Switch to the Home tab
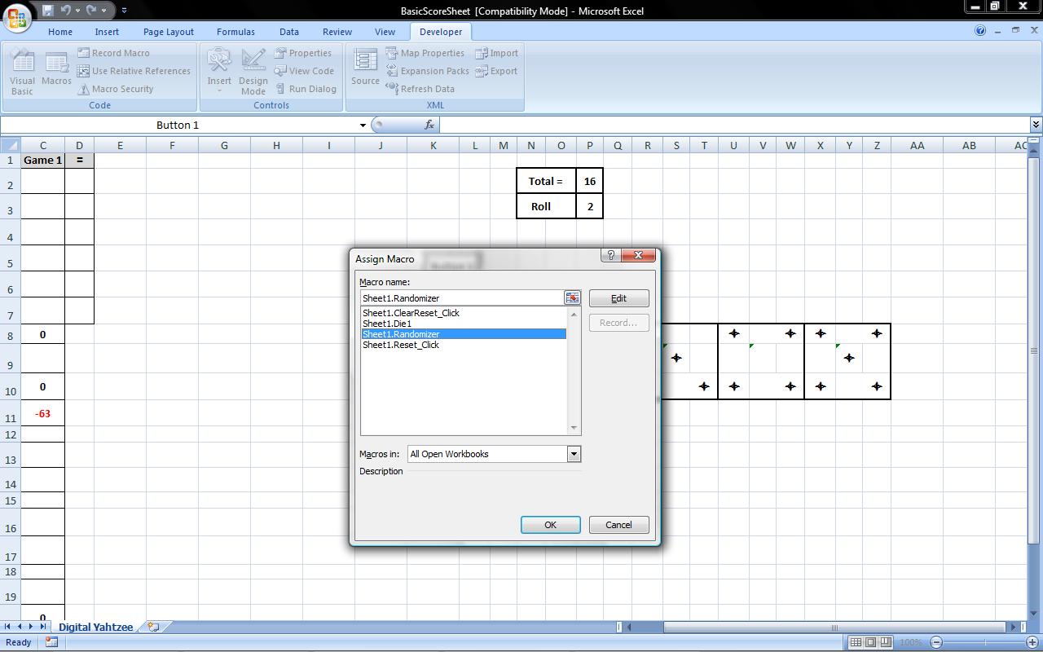The height and width of the screenshot is (652, 1043). tap(60, 32)
